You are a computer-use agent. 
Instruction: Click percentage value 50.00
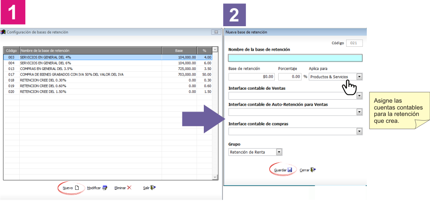tap(207, 74)
